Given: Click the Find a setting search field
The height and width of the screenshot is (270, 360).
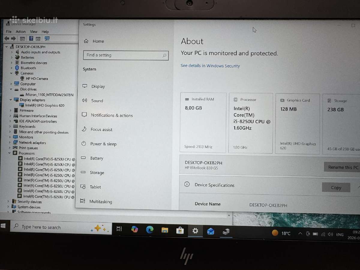Looking at the screenshot, I should 126,55.
